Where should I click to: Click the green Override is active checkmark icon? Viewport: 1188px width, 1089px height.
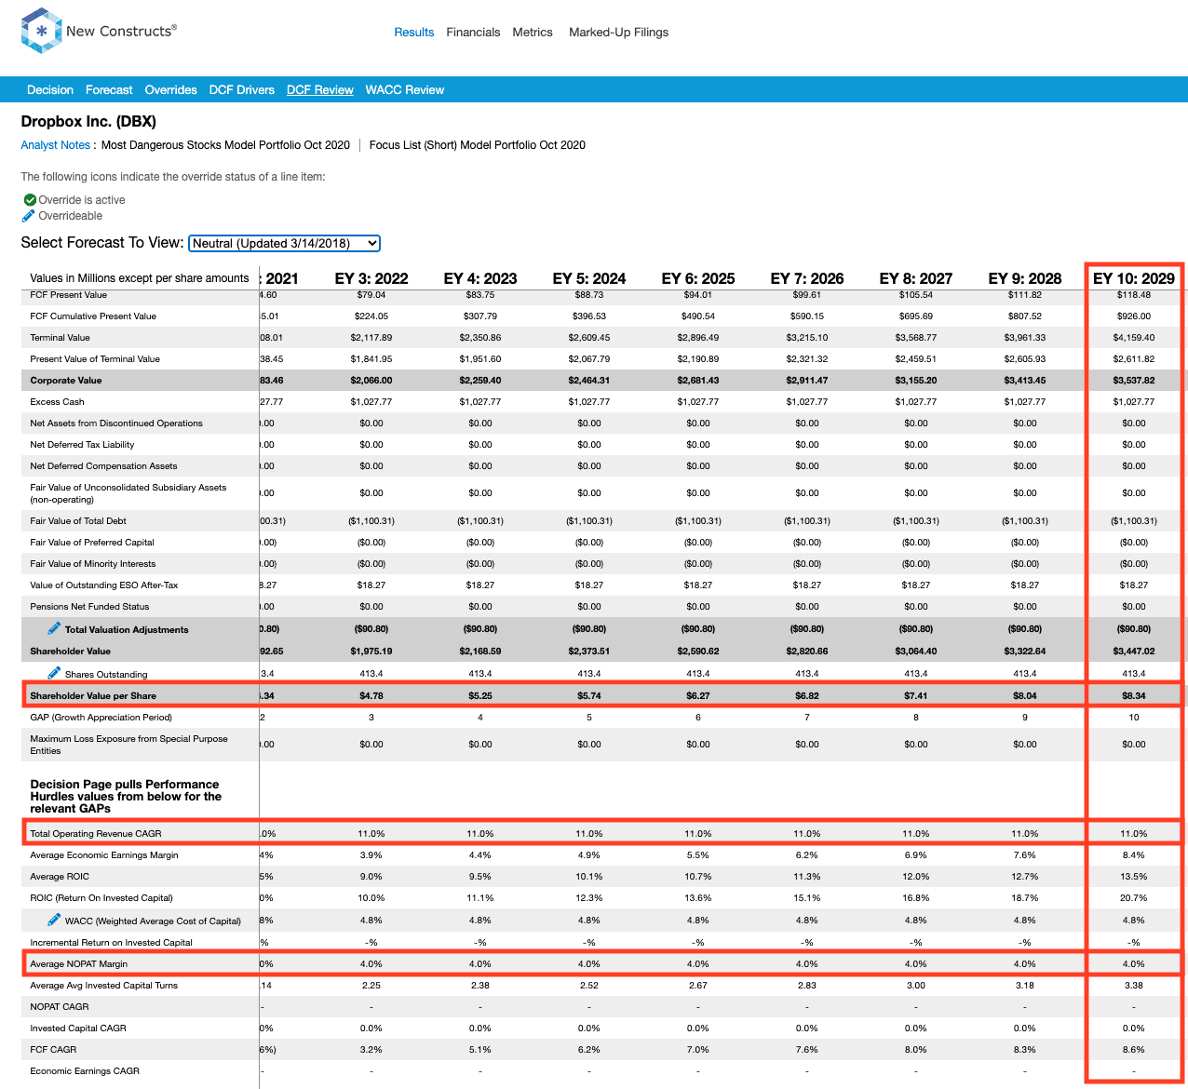pos(30,200)
